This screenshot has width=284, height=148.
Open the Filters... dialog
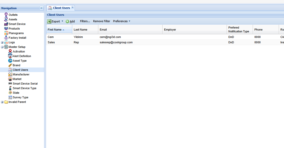[x=85, y=21]
